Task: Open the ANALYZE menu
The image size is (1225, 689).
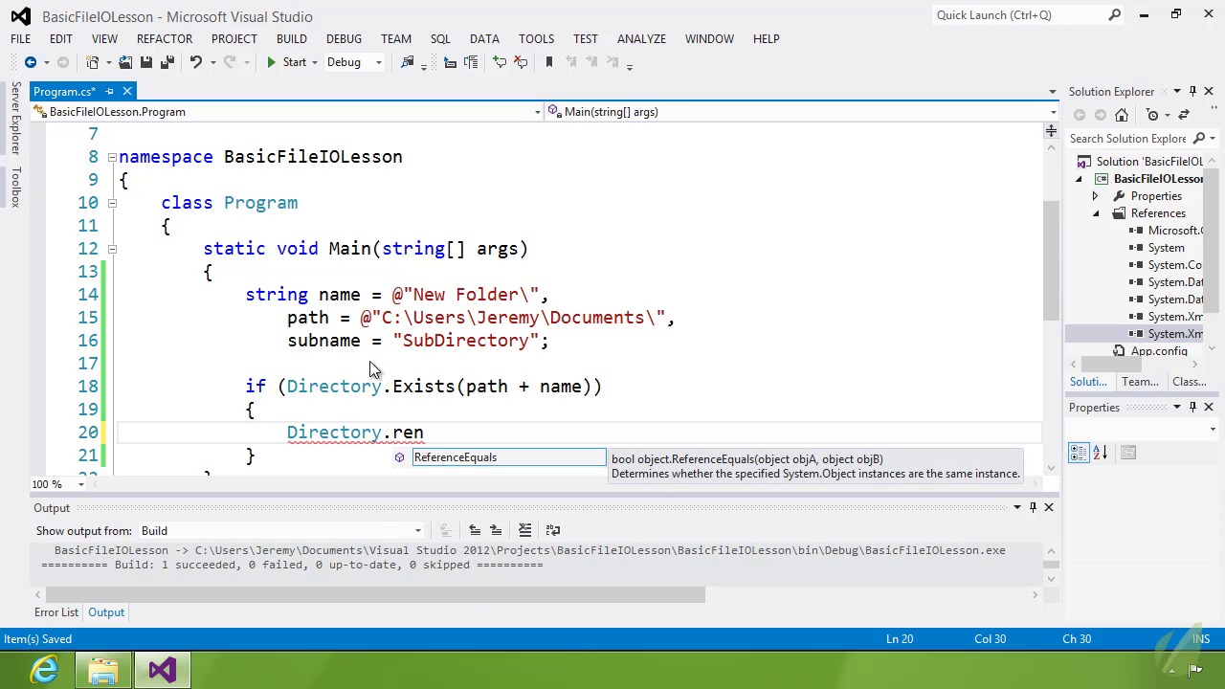Action: (x=641, y=38)
